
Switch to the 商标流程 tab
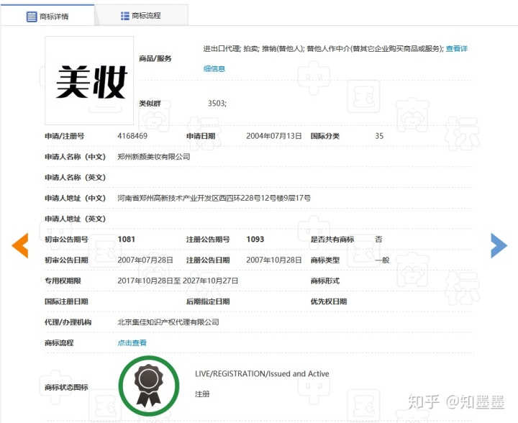point(142,16)
